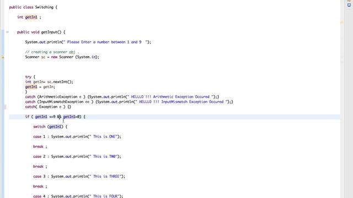The height and width of the screenshot is (198, 353).
Task: Click 'HELLLO !!! Arithmetic Exception Occured' string
Action: pos(170,97)
